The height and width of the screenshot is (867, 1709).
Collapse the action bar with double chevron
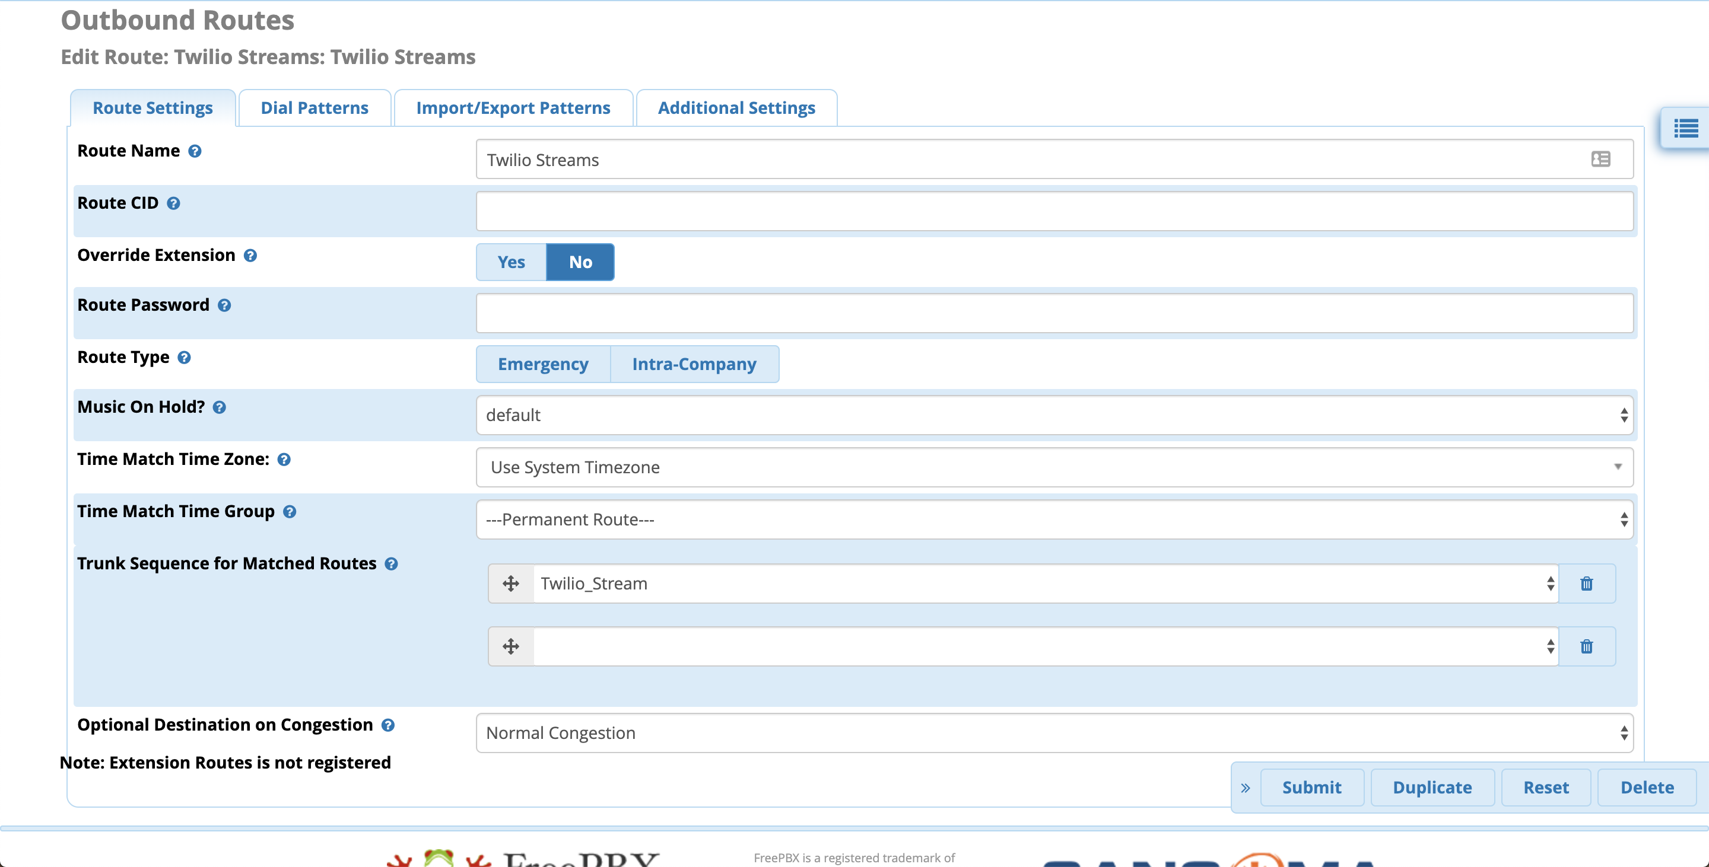pos(1246,788)
